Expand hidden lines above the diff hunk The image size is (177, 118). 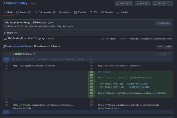coord(6,59)
